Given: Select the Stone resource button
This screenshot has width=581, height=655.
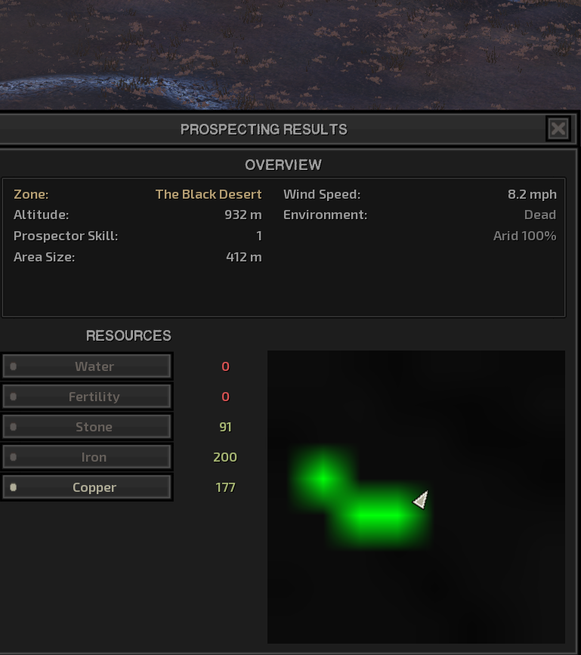Looking at the screenshot, I should (87, 427).
